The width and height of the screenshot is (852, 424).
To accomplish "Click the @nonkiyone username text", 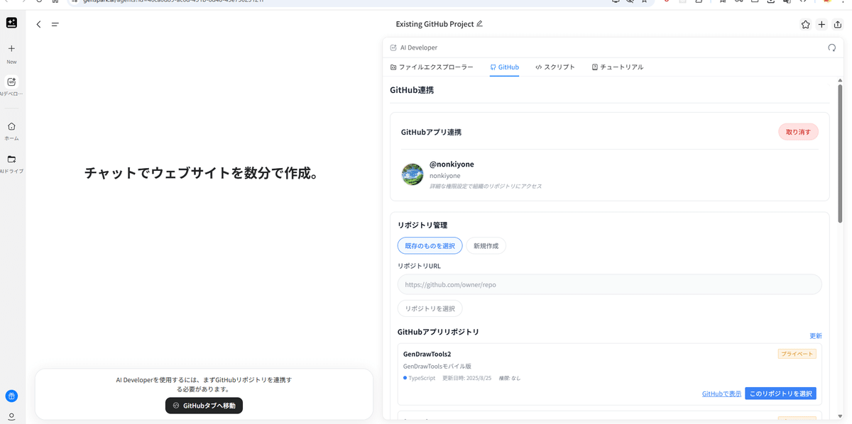I will pyautogui.click(x=452, y=164).
